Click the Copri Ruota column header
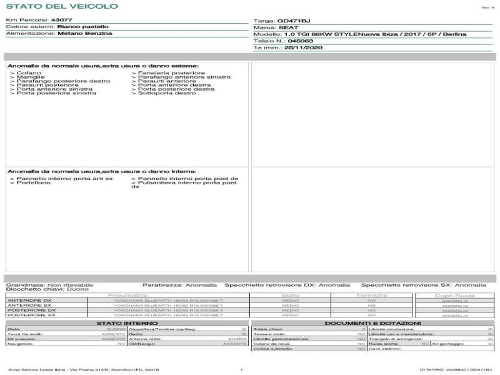 (x=454, y=295)
